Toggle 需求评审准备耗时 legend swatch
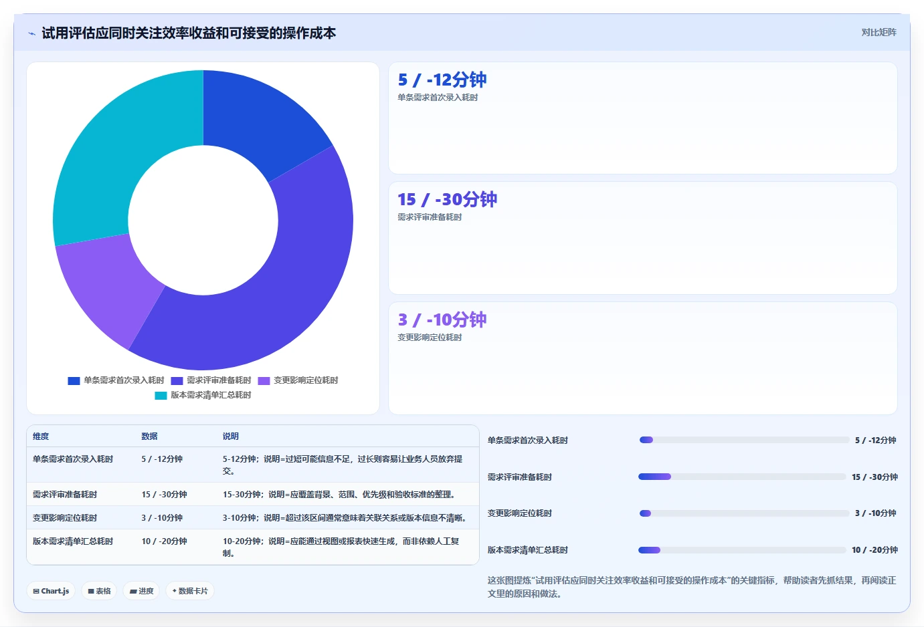This screenshot has width=924, height=627. pos(177,380)
